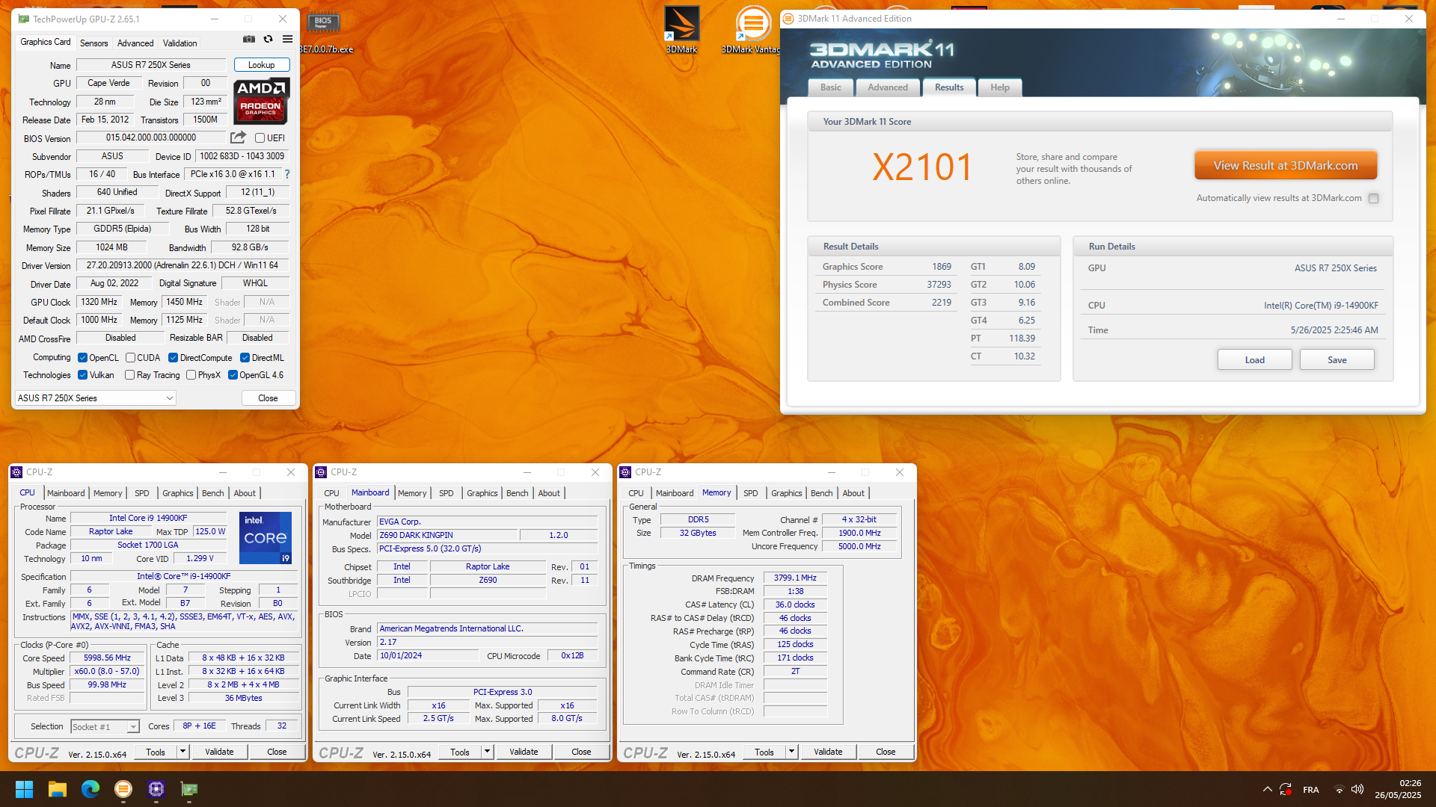
Task: Click Close button in GPU-Z
Action: 268,398
